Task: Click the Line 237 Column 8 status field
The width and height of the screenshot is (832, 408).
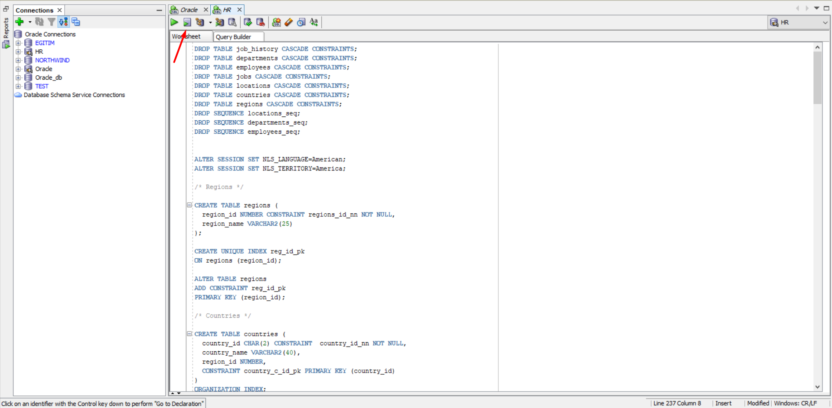Action: [677, 403]
